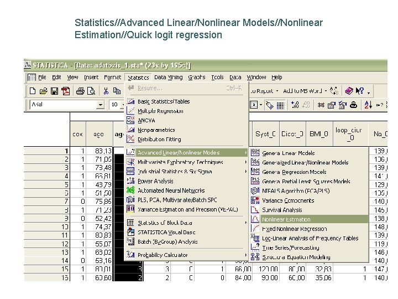Screen dimensions: 398x299
Task: Click the Survival Analysis icon
Action: click(255, 210)
